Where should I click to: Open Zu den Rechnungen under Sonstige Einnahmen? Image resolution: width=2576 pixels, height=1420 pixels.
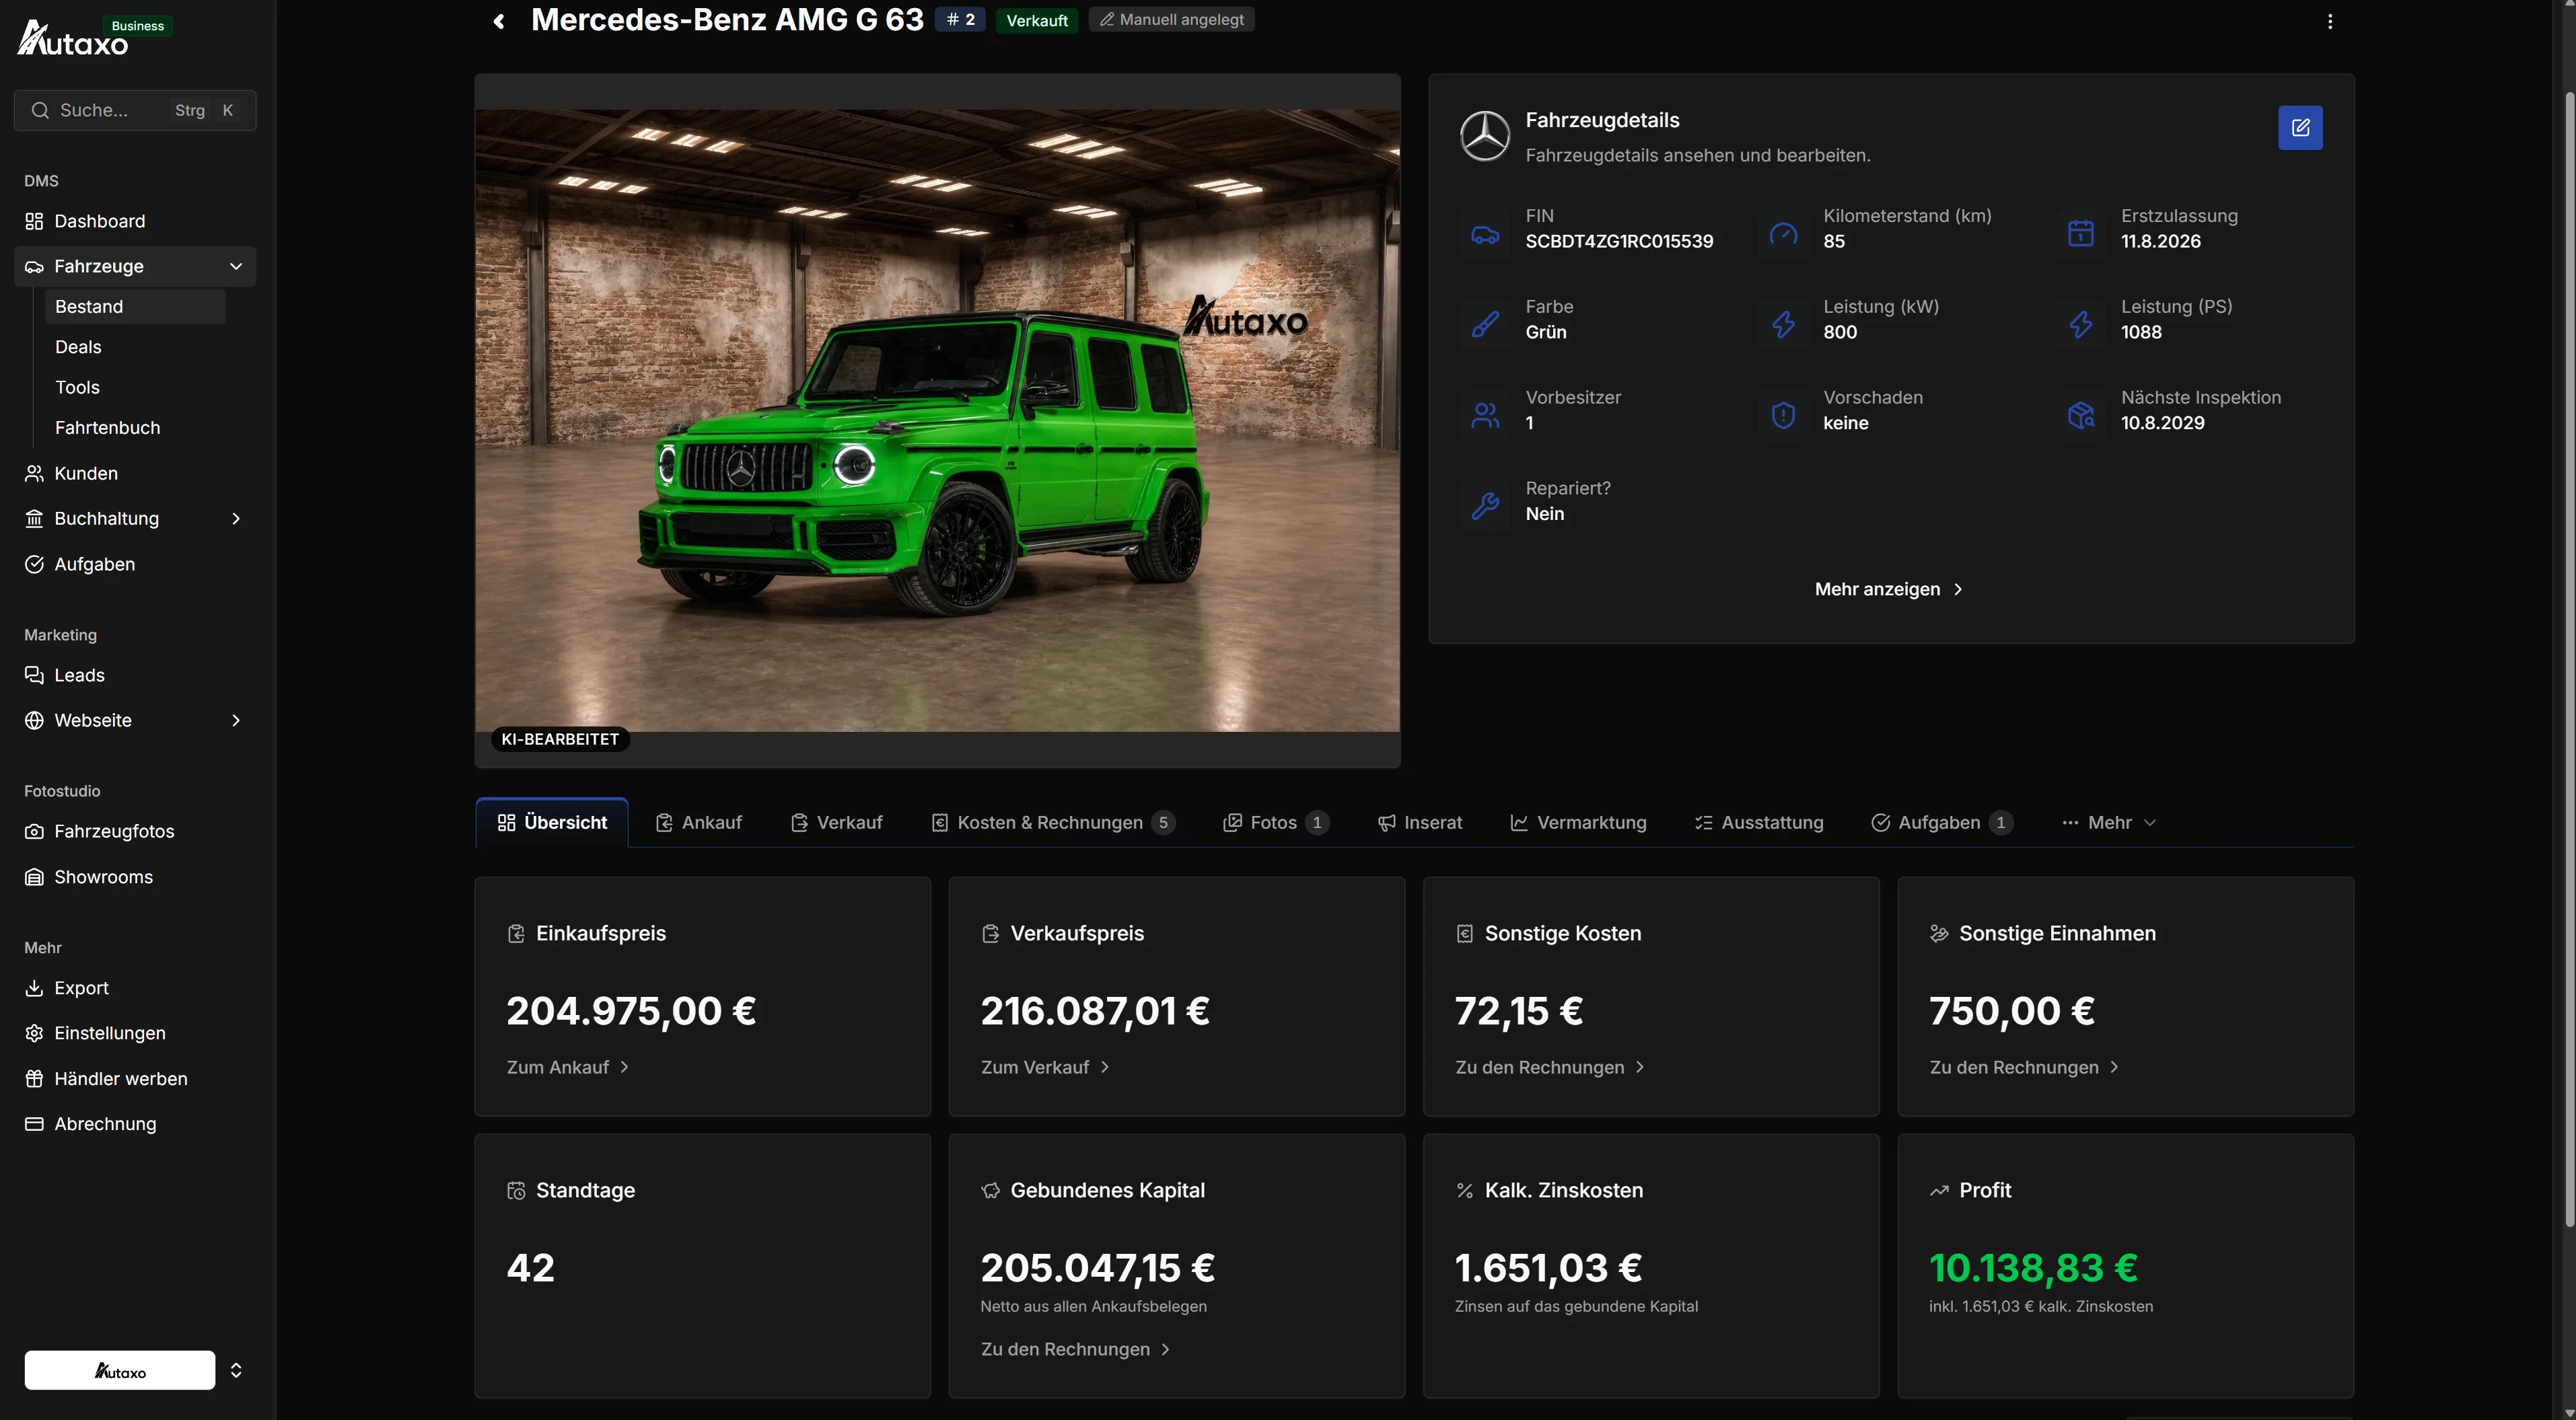click(2024, 1068)
